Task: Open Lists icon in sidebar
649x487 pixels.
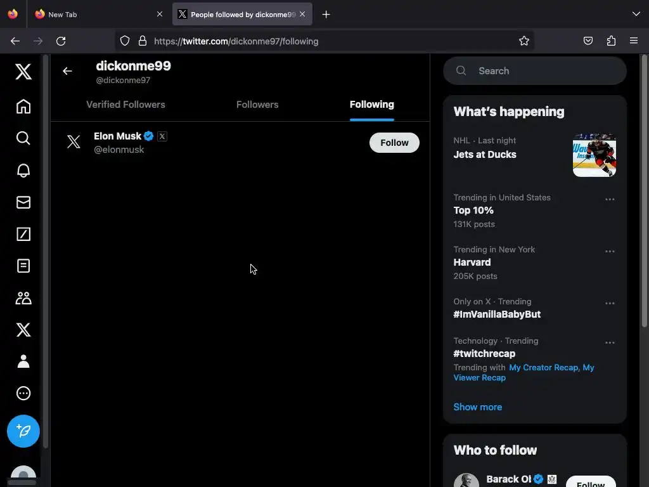Action: [x=23, y=266]
